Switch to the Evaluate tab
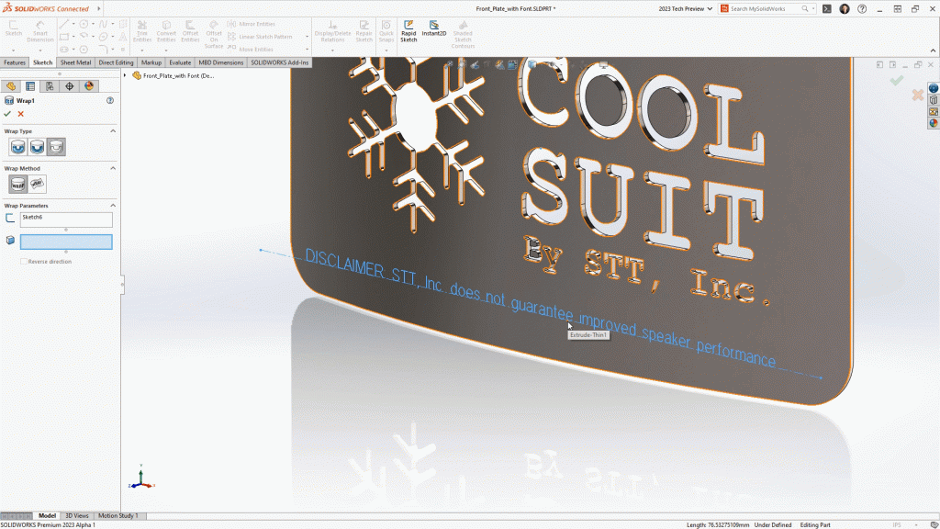This screenshot has width=940, height=529. point(180,62)
